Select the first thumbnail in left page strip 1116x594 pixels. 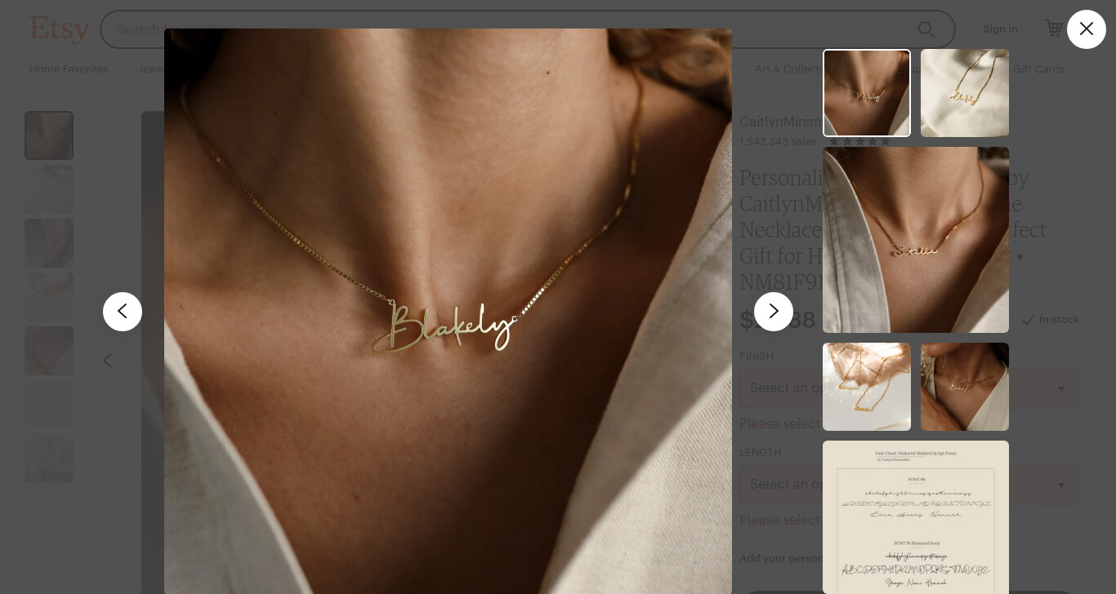pos(49,135)
